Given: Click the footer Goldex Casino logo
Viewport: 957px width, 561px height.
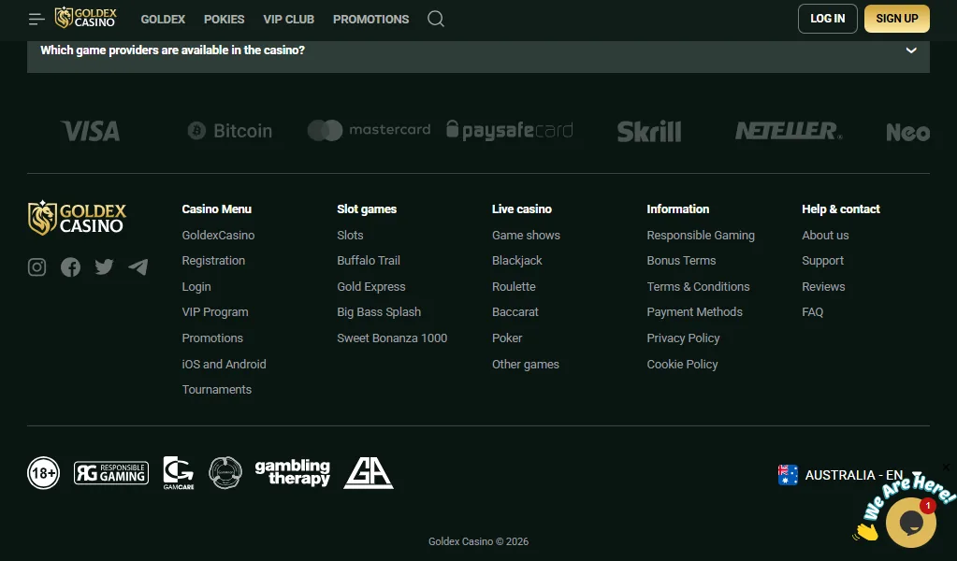Looking at the screenshot, I should pyautogui.click(x=77, y=218).
